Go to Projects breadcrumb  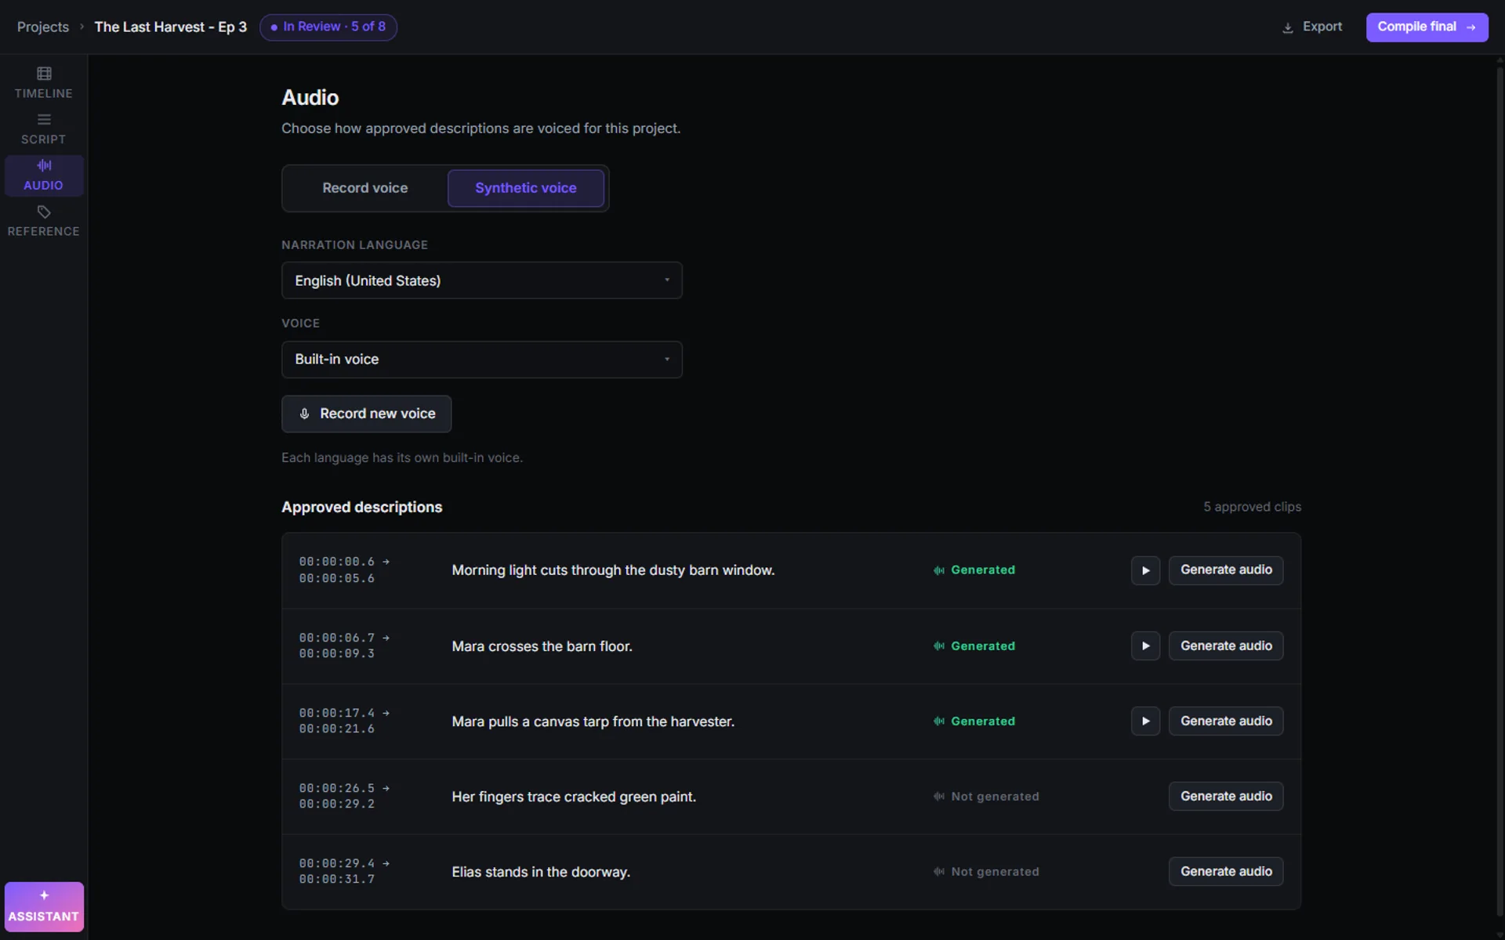pos(43,27)
